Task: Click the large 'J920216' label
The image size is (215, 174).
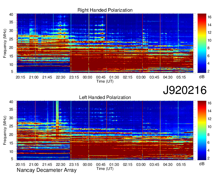Action: pyautogui.click(x=185, y=90)
